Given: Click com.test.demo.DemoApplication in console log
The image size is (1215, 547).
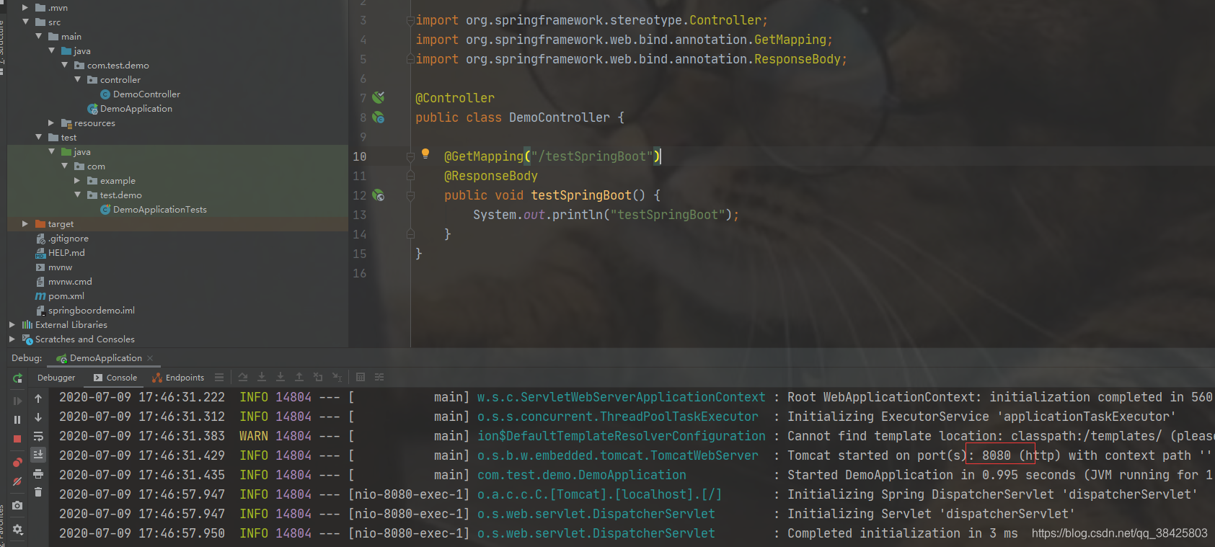Looking at the screenshot, I should pyautogui.click(x=582, y=475).
